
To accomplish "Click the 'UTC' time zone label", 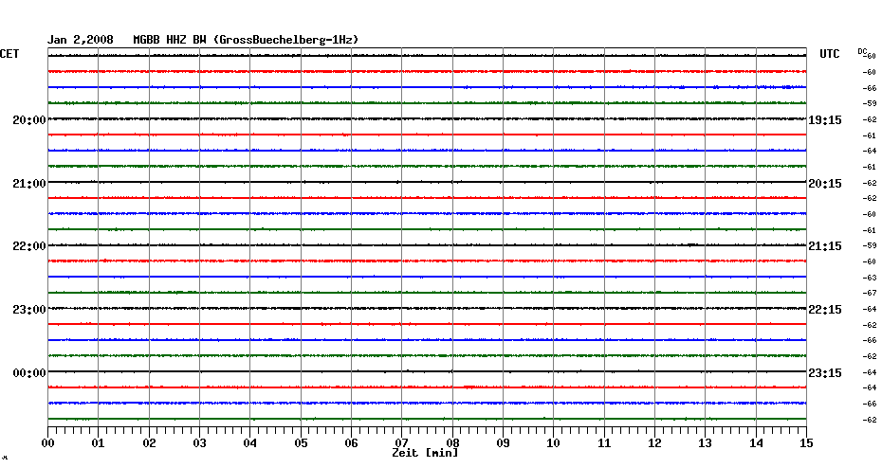I will click(830, 54).
